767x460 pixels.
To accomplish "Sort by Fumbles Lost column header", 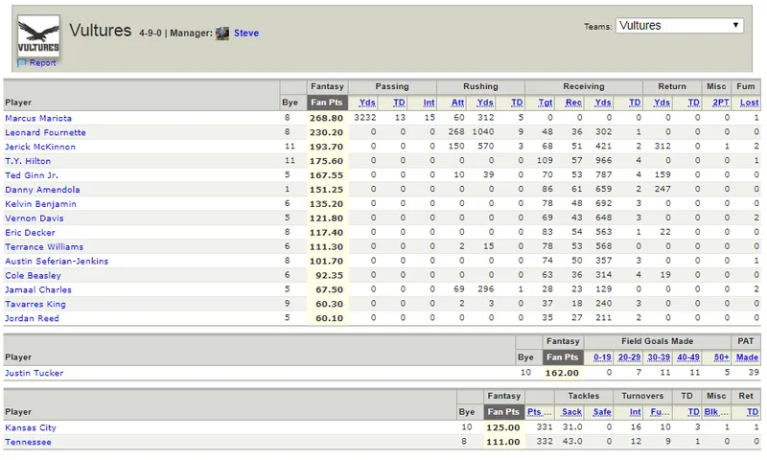I will (x=749, y=103).
